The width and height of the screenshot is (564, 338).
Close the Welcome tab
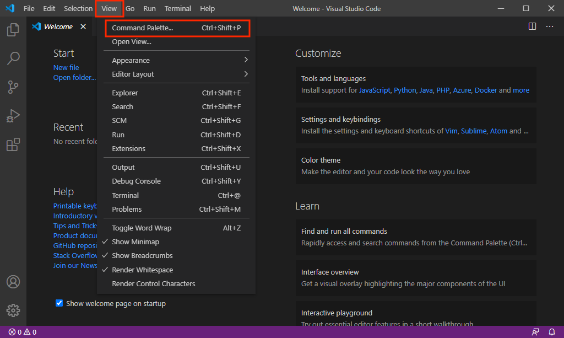(83, 26)
